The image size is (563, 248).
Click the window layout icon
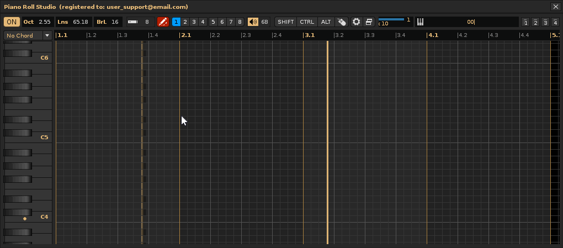[369, 22]
